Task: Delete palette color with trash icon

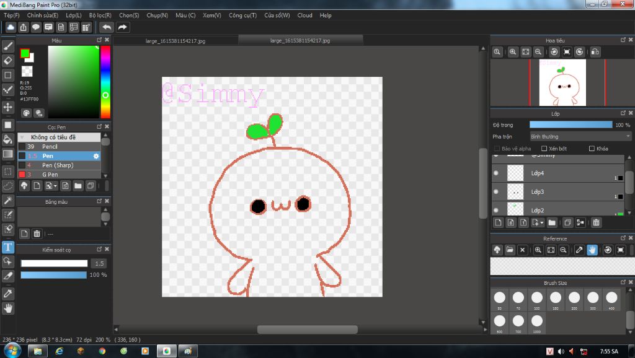Action: coord(37,234)
